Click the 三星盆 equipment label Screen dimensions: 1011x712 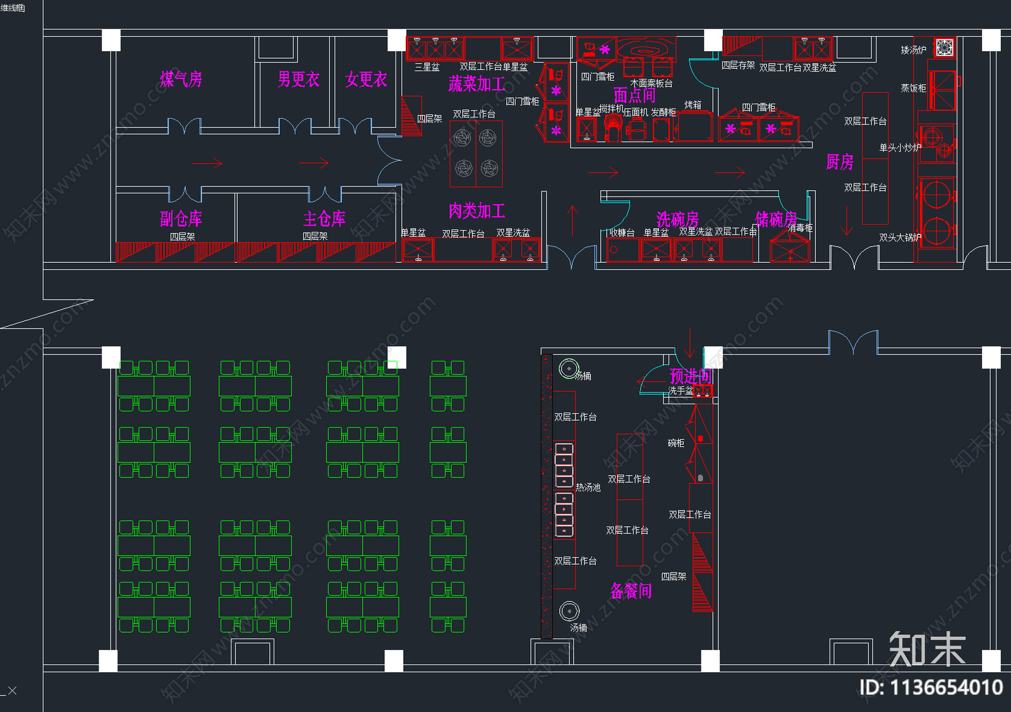point(427,67)
